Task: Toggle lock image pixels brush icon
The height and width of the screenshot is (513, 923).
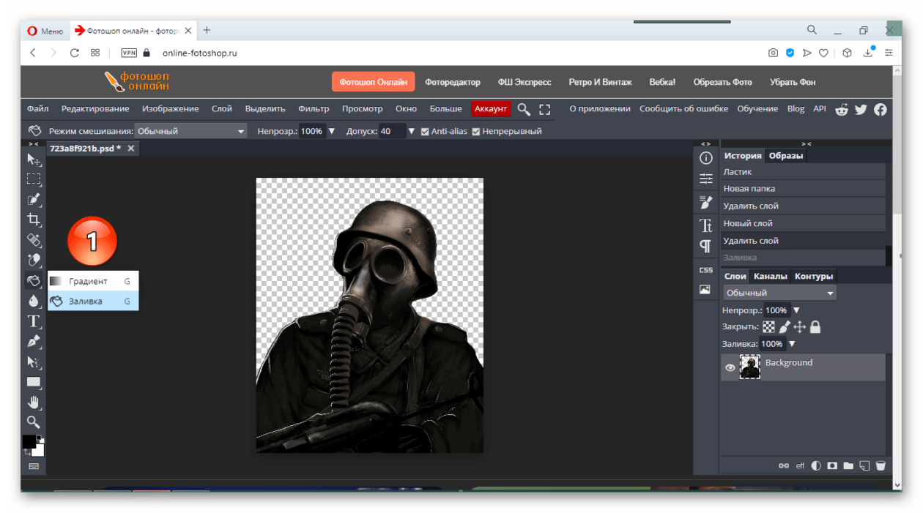Action: pyautogui.click(x=784, y=327)
